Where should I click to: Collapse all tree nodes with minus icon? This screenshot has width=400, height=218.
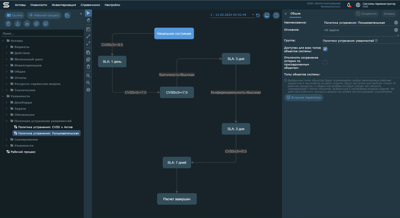[x=46, y=24]
